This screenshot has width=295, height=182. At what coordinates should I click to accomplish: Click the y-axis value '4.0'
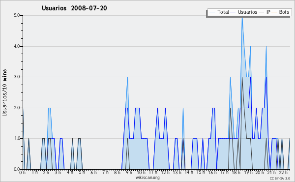coord(17,46)
